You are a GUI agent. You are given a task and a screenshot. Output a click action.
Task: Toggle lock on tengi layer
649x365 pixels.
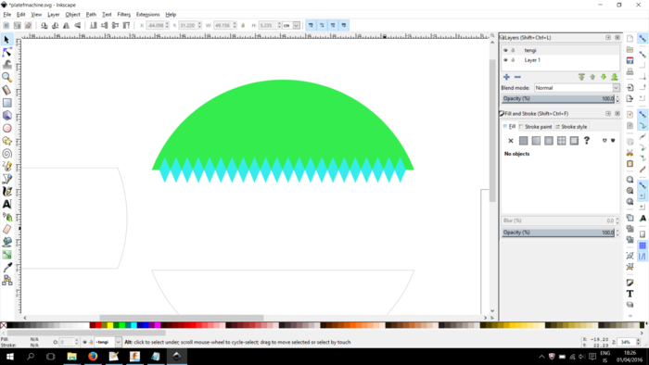pos(513,50)
